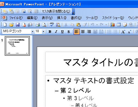
Task: Open the 表示(V) menu
Action: tap(47, 18)
